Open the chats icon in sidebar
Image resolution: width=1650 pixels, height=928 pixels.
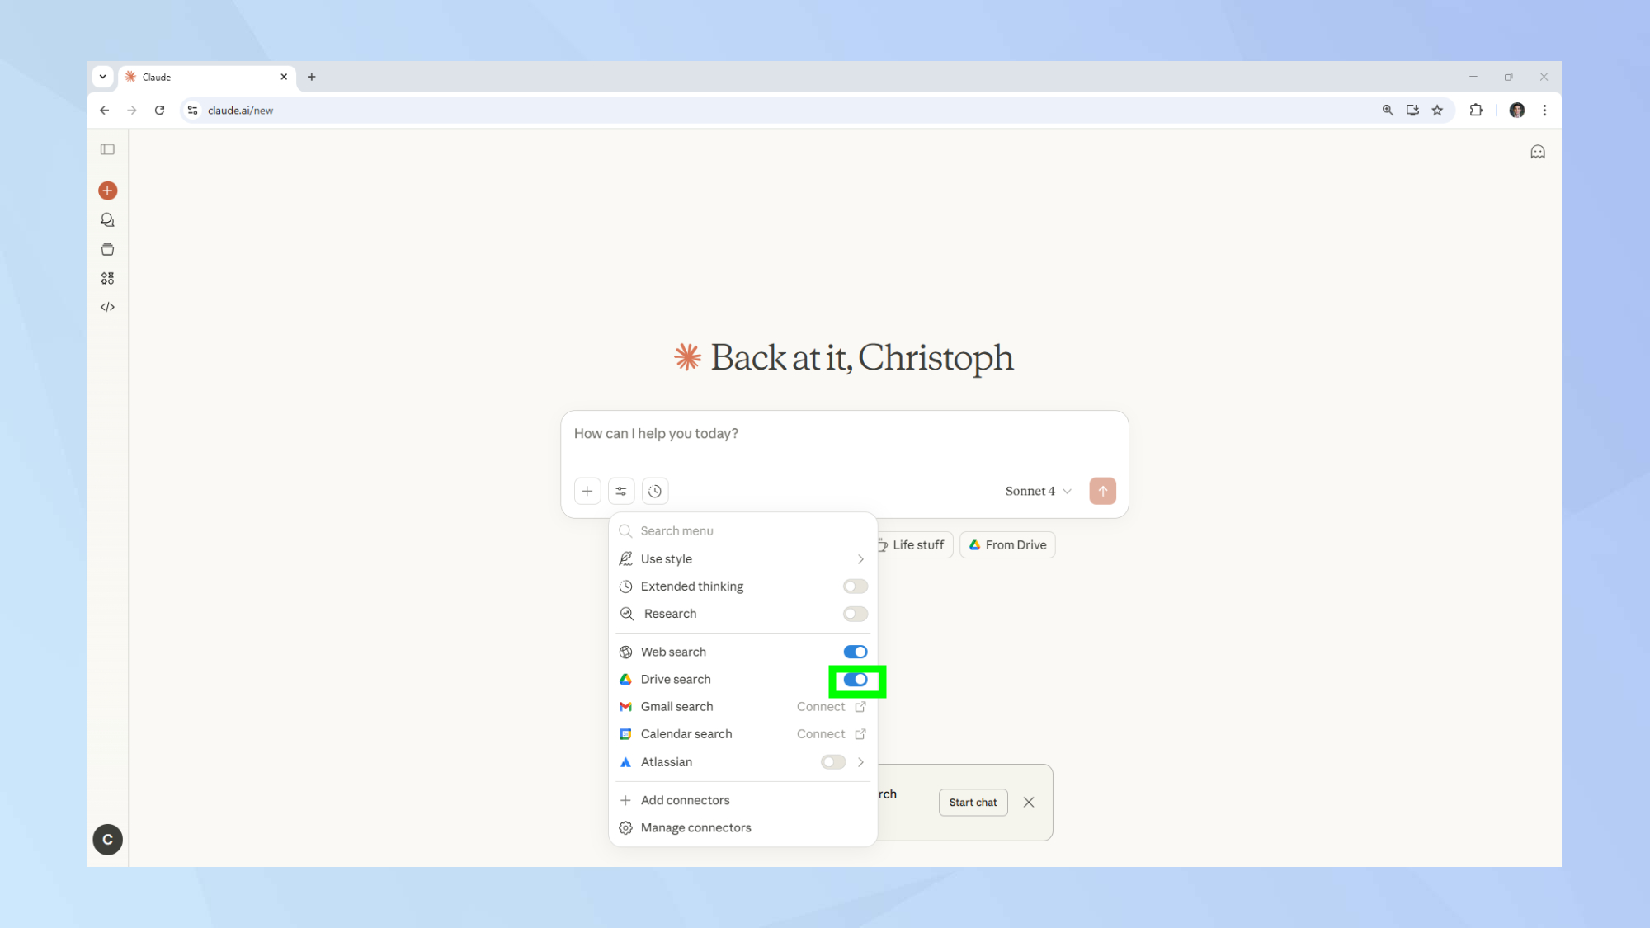(x=107, y=220)
